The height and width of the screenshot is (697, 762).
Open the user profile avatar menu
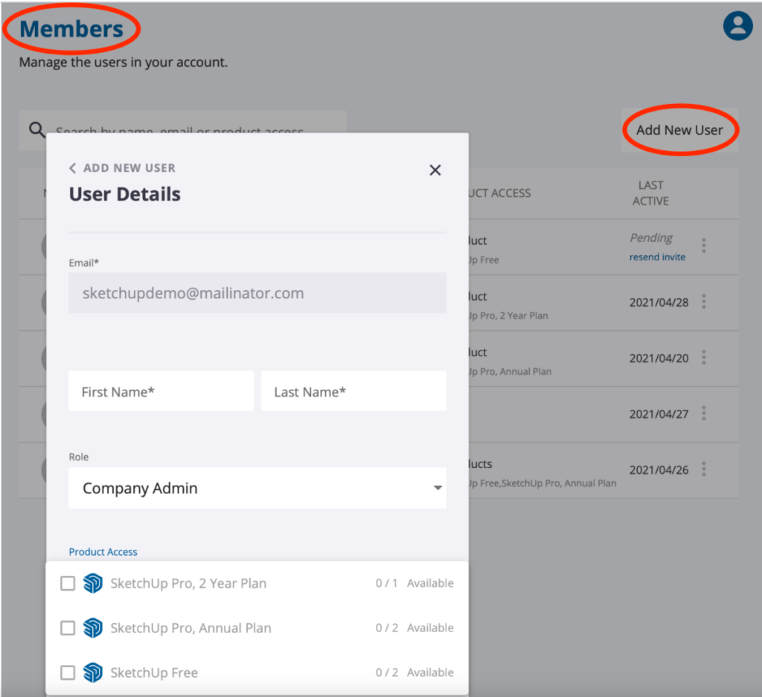[x=737, y=26]
